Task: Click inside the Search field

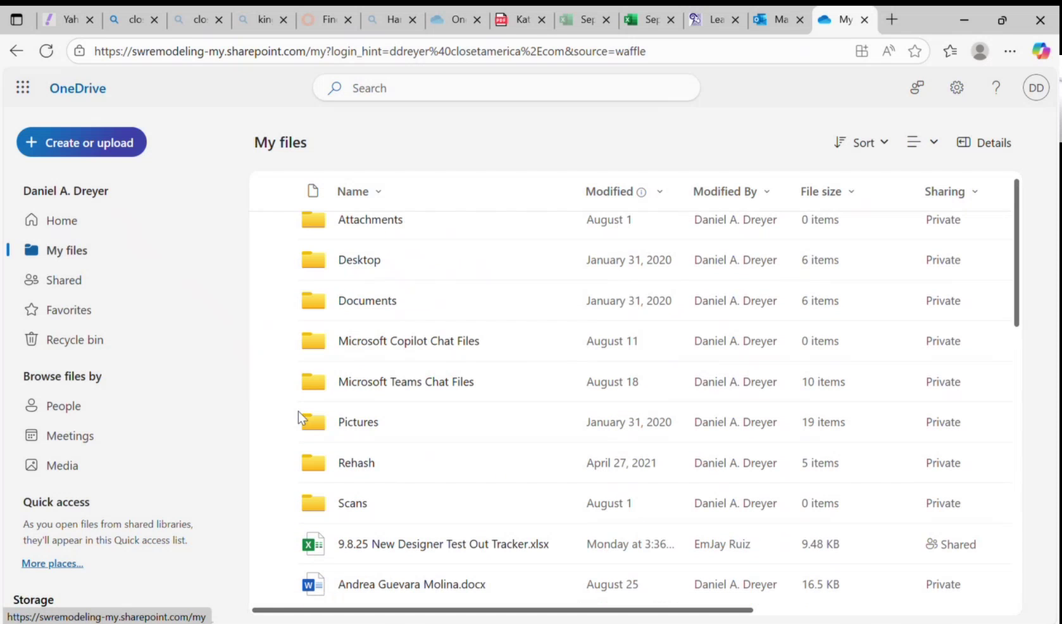Action: pos(506,88)
